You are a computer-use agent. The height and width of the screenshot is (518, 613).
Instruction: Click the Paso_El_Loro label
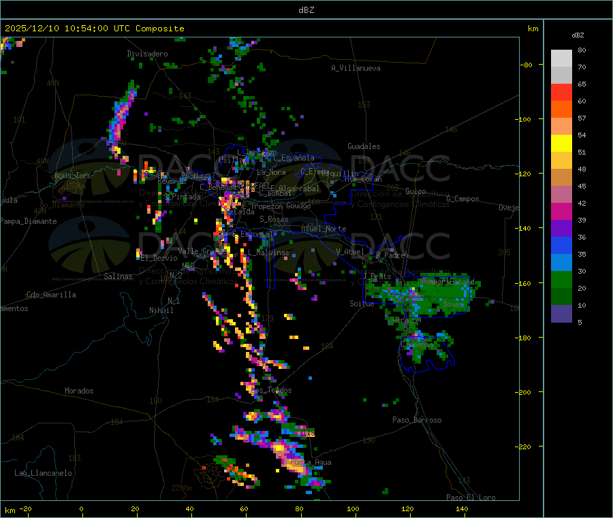click(471, 498)
